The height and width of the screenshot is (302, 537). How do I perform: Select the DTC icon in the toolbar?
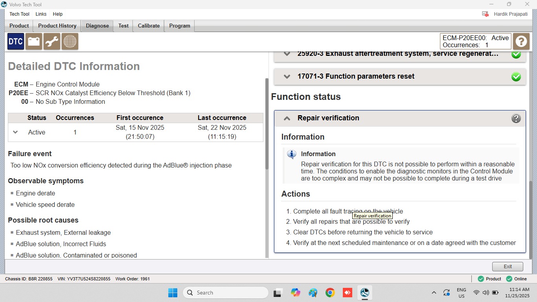click(16, 41)
